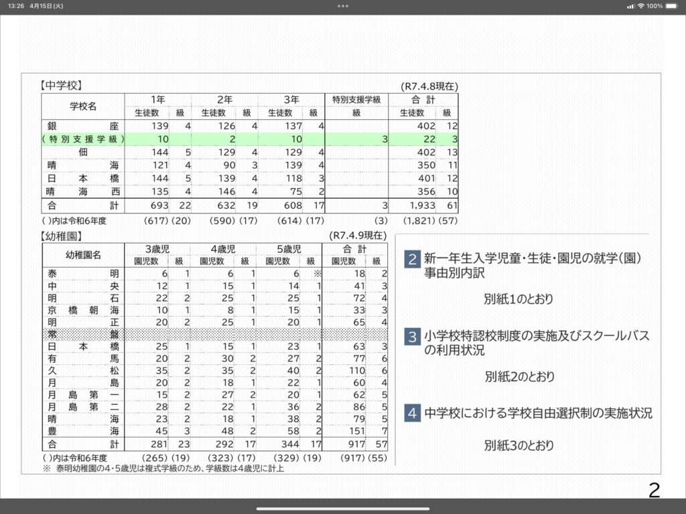Tap the ※ mark in 泰明 row
686x514 pixels.
(318, 274)
